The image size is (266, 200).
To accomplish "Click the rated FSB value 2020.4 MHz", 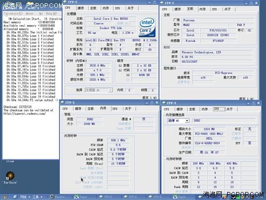I will pos(97,79).
